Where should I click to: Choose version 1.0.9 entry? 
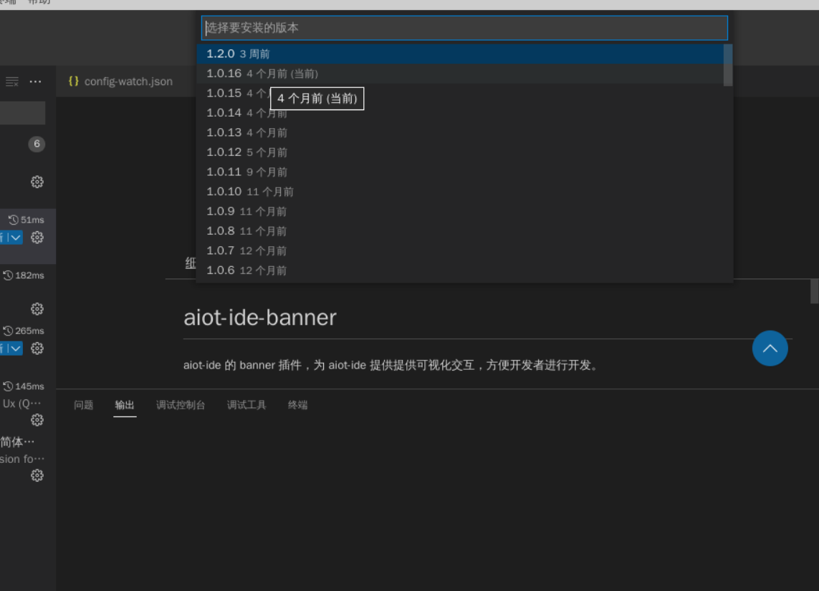[460, 211]
